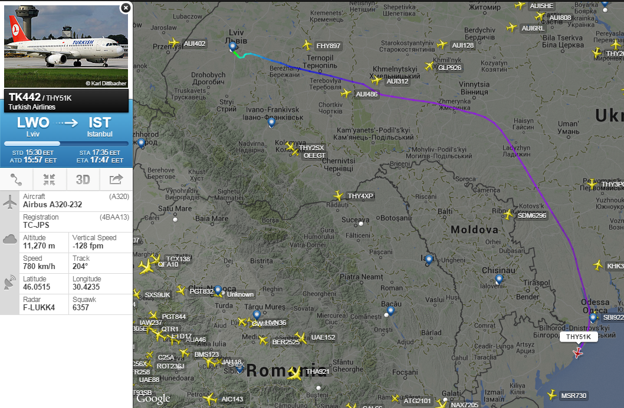This screenshot has height=408, width=624.
Task: Open the Turkish Airlines aircraft photo
Action: coord(66,46)
